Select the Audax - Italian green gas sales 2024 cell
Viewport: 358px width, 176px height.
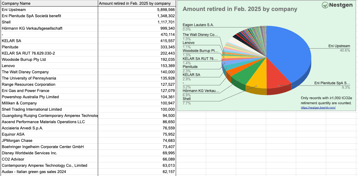(x=49, y=172)
